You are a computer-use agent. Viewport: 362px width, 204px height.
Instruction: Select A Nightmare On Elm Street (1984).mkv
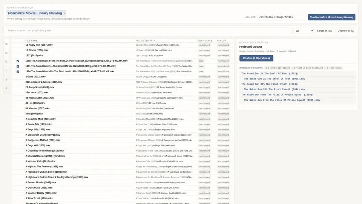(x=46, y=172)
